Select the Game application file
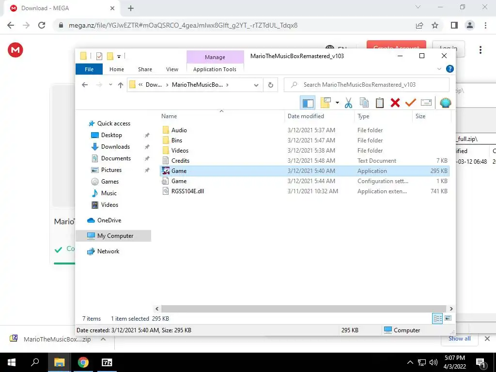 point(304,171)
